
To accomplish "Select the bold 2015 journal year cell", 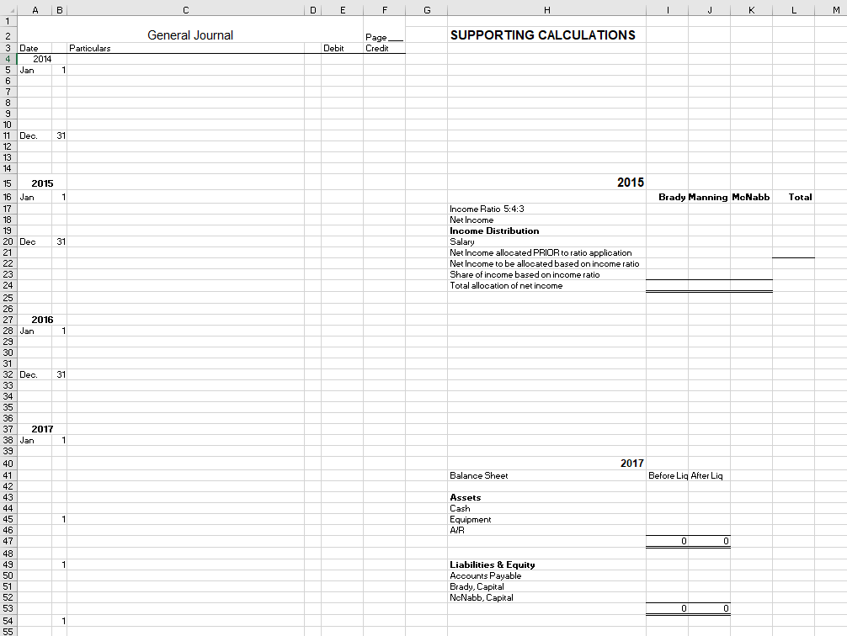I will (42, 183).
